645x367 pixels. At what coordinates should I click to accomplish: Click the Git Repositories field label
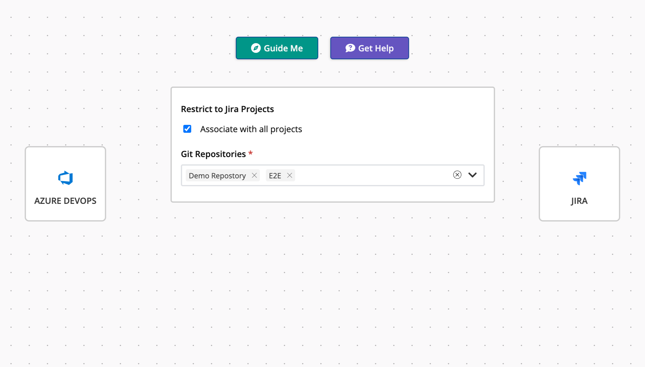point(213,154)
